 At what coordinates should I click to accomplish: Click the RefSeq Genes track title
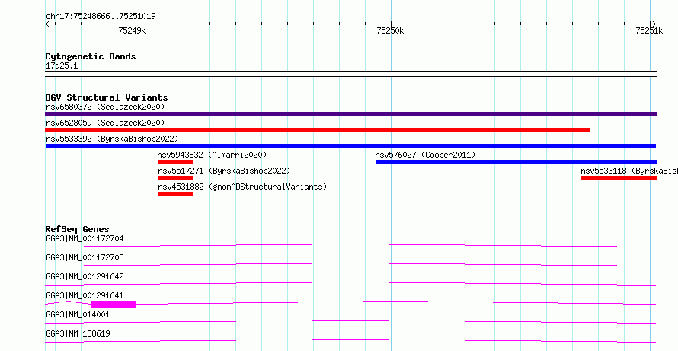click(x=78, y=229)
